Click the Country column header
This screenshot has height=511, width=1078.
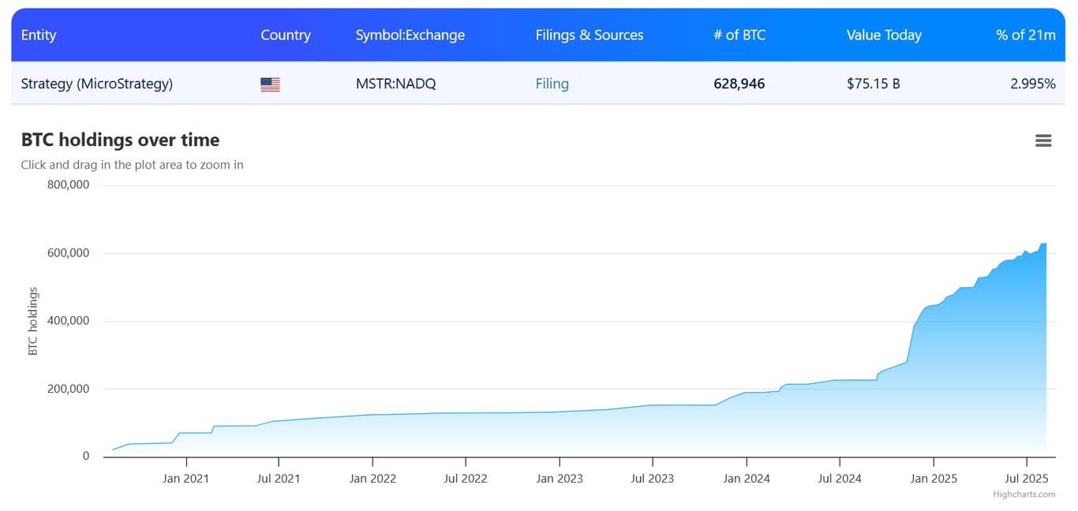click(286, 35)
